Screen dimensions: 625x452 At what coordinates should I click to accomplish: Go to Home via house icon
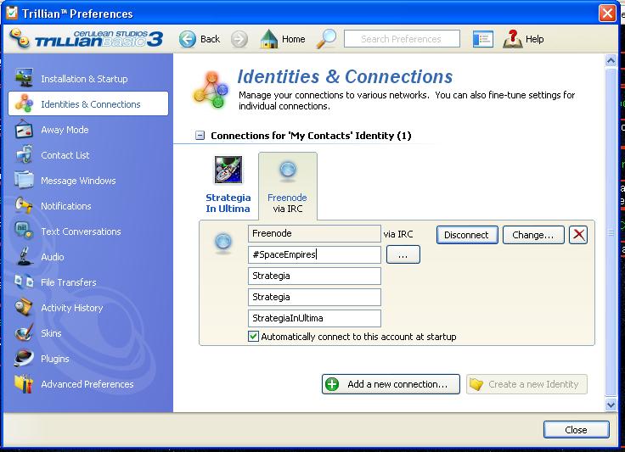[269, 39]
